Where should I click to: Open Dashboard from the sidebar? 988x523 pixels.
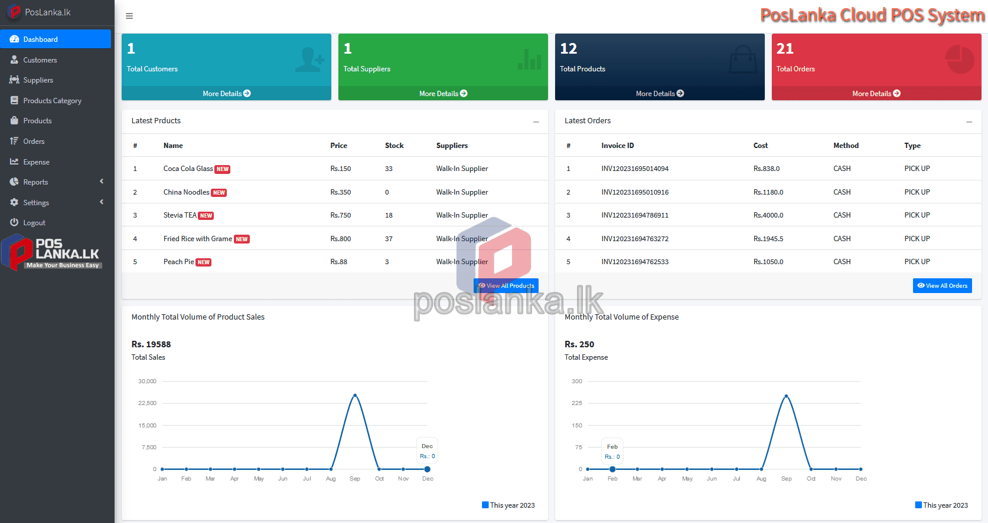(x=56, y=39)
